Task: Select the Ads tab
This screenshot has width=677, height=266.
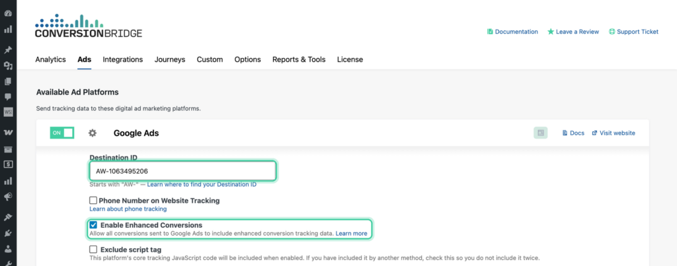Action: (x=84, y=59)
